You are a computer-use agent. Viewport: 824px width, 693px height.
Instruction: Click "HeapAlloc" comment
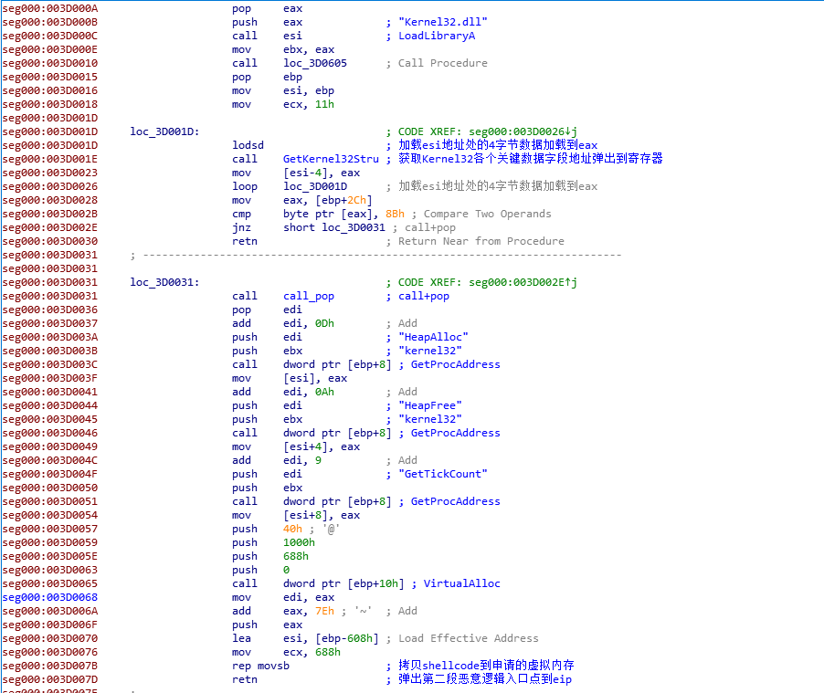[x=433, y=337]
